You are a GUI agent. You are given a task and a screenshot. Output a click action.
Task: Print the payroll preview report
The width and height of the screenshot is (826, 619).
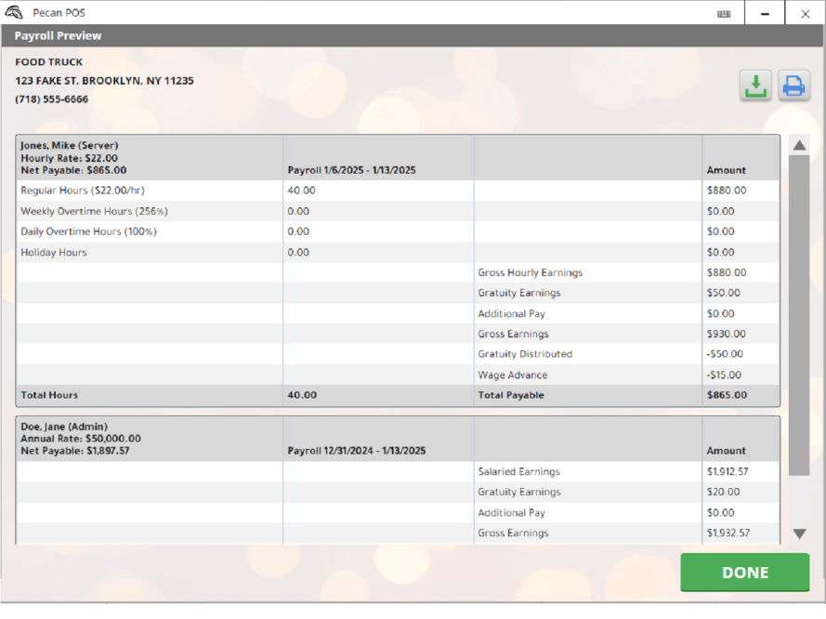[x=793, y=86]
